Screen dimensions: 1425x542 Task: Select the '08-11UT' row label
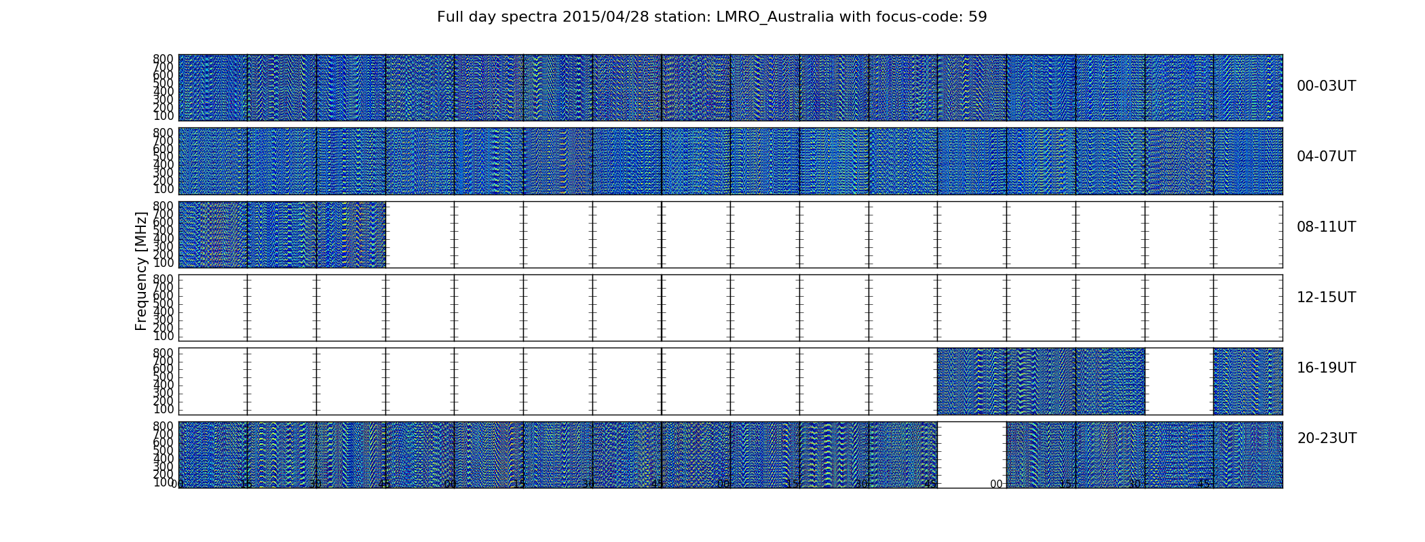1326,227
